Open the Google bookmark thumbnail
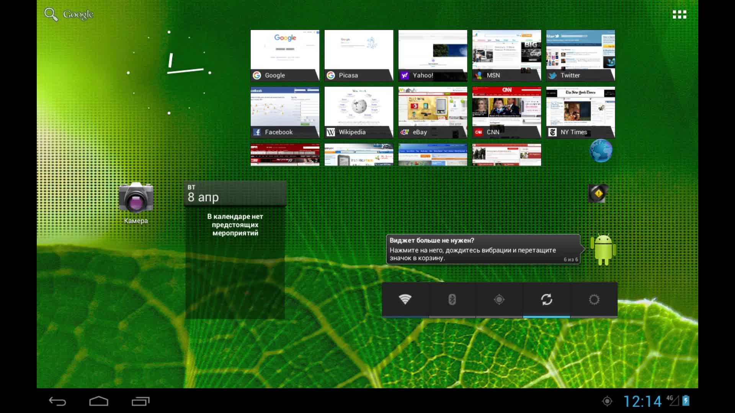The image size is (735, 413). pyautogui.click(x=285, y=56)
